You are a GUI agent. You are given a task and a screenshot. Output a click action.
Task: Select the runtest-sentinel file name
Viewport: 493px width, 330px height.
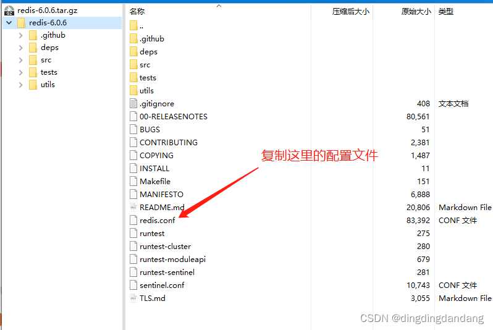(x=167, y=272)
